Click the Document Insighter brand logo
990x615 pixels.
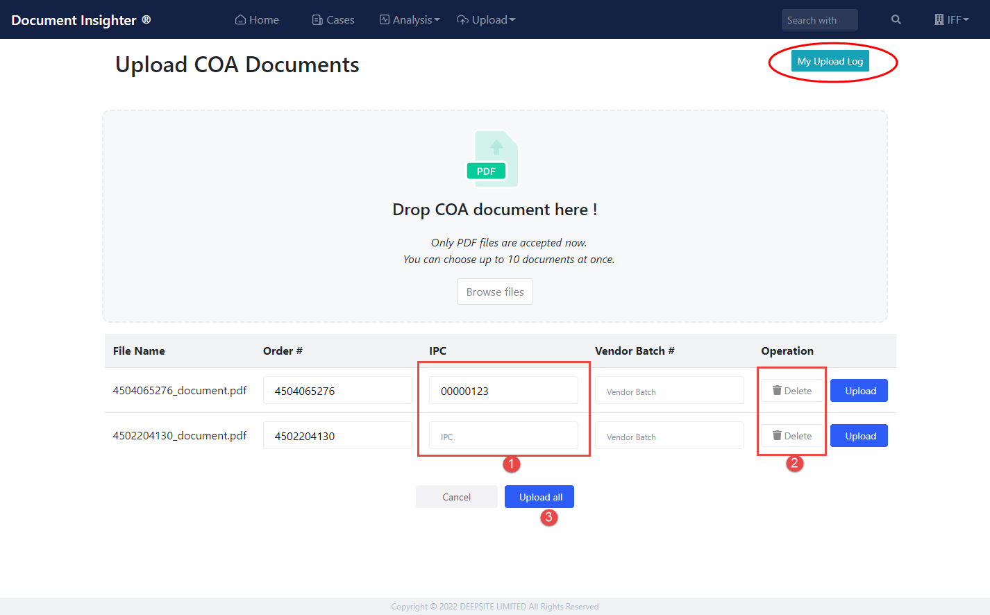(81, 20)
